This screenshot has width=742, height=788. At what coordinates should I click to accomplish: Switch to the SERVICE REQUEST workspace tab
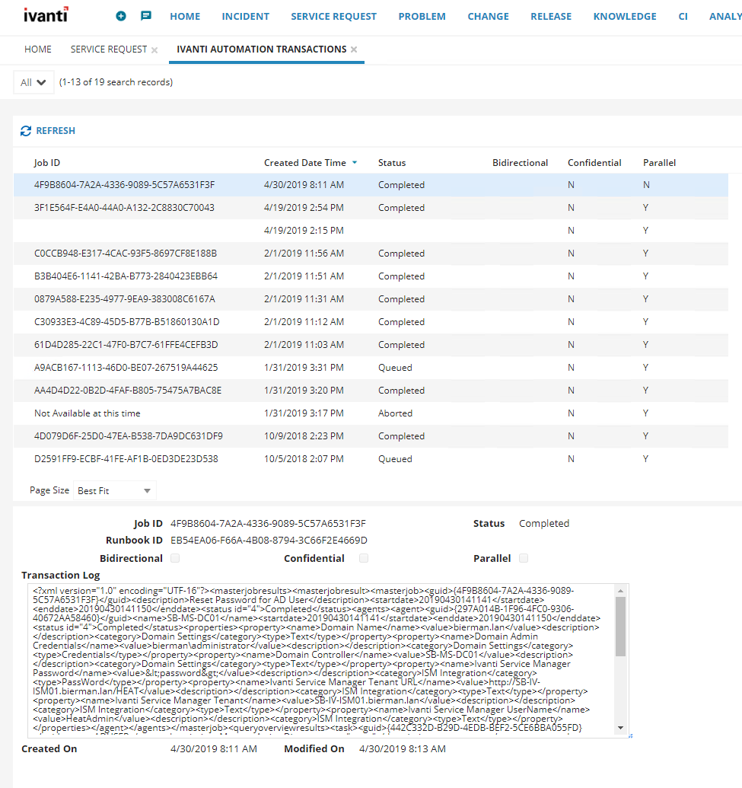coord(109,49)
